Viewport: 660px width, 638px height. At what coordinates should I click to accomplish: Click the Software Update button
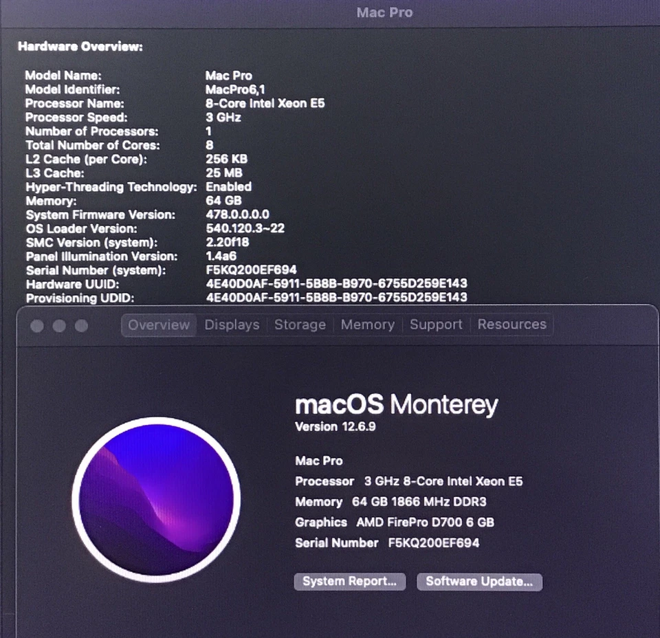tap(479, 582)
